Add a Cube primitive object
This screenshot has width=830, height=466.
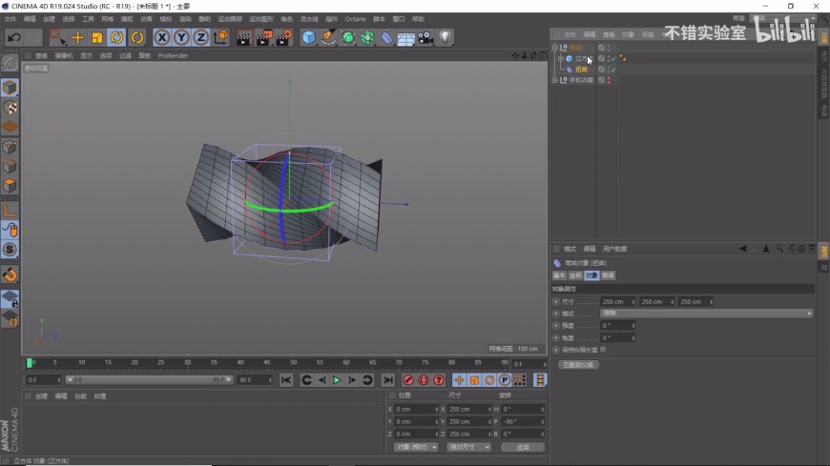click(309, 37)
